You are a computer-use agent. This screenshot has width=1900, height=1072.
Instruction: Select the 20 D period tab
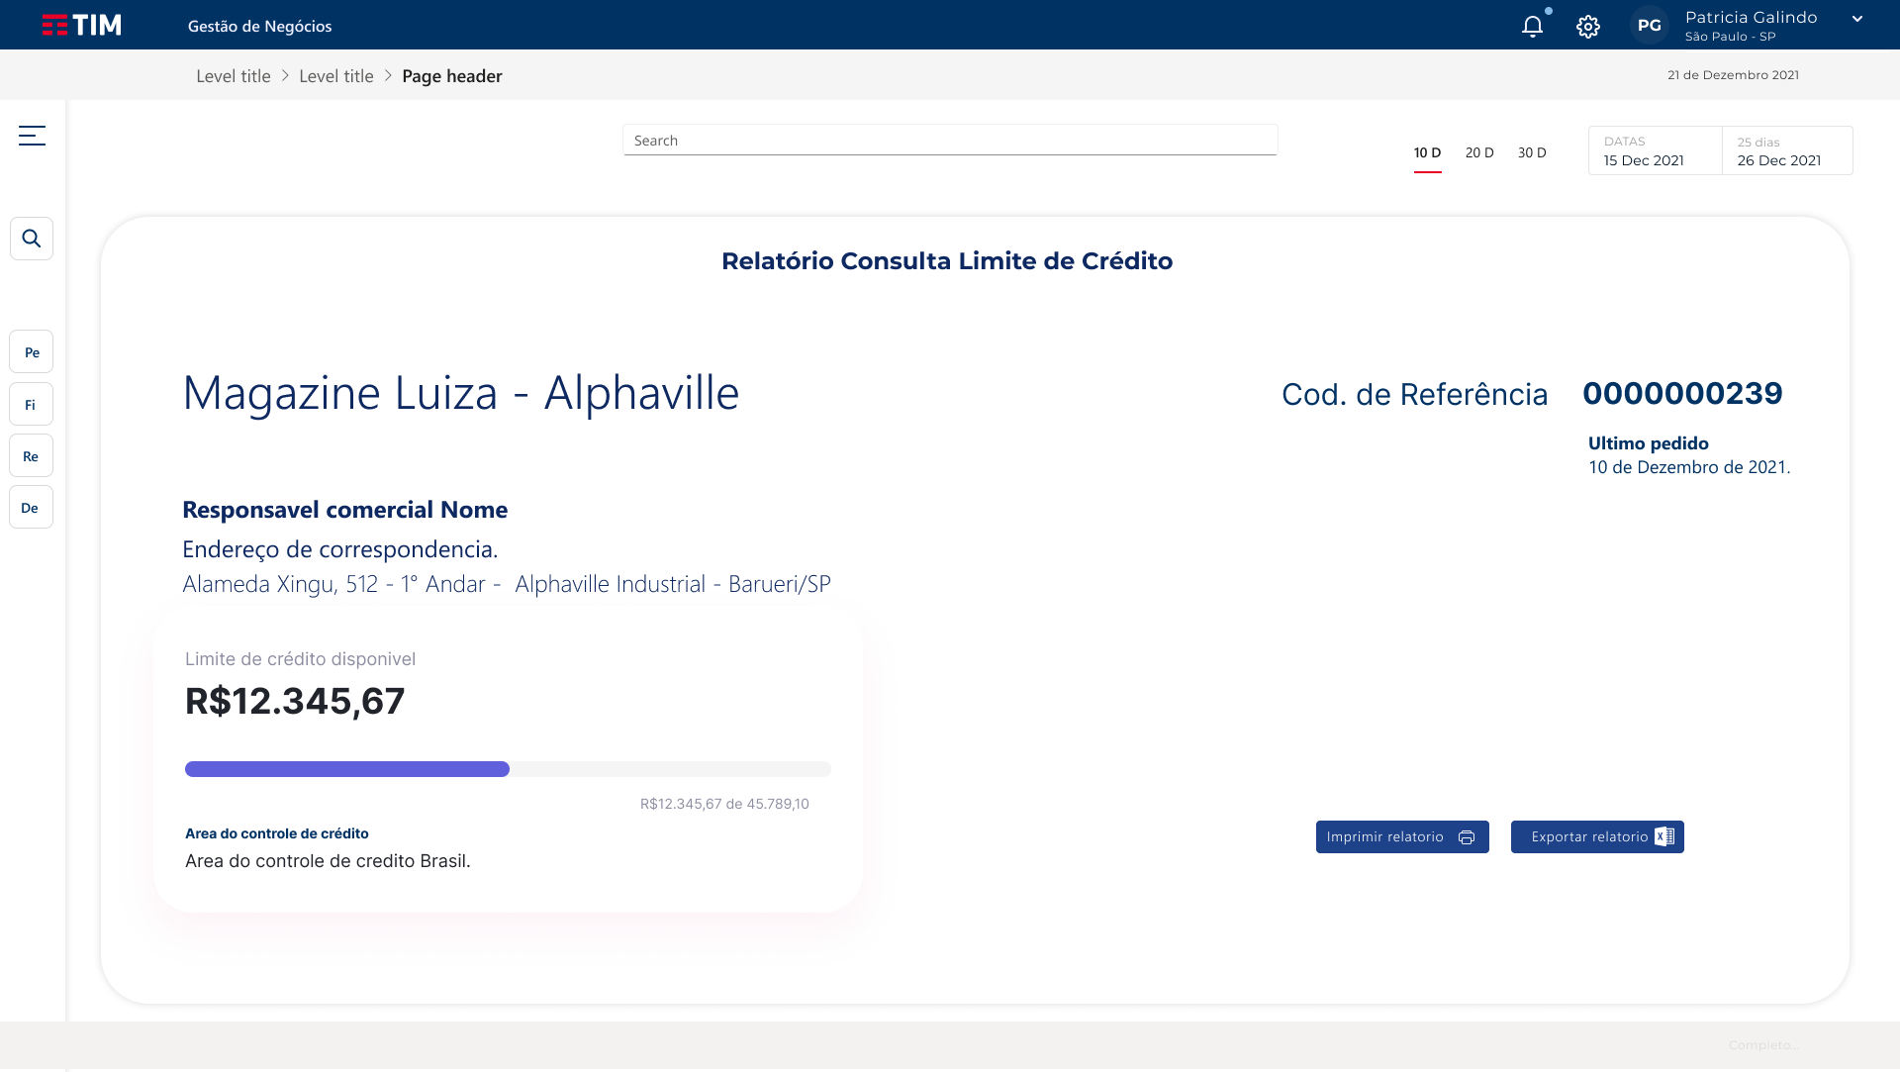[1479, 152]
